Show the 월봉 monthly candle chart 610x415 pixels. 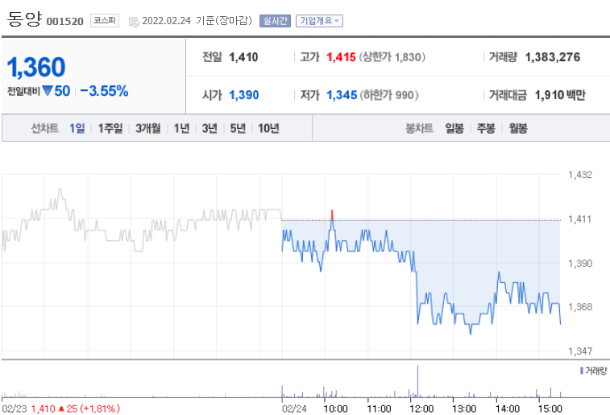518,128
